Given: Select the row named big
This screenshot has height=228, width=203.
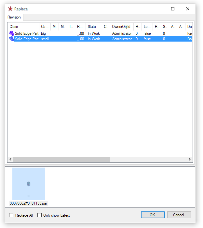Looking at the screenshot, I should pos(100,33).
